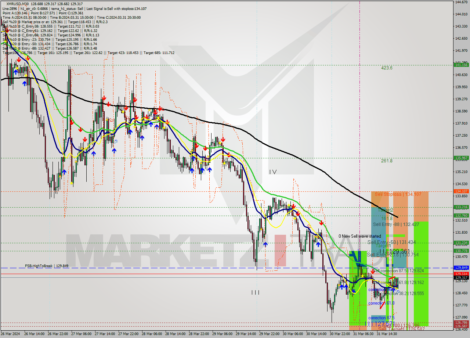470x338 pixels.
Task: Click the 'Entry -23: 130.754' info line
Action: (50, 39)
